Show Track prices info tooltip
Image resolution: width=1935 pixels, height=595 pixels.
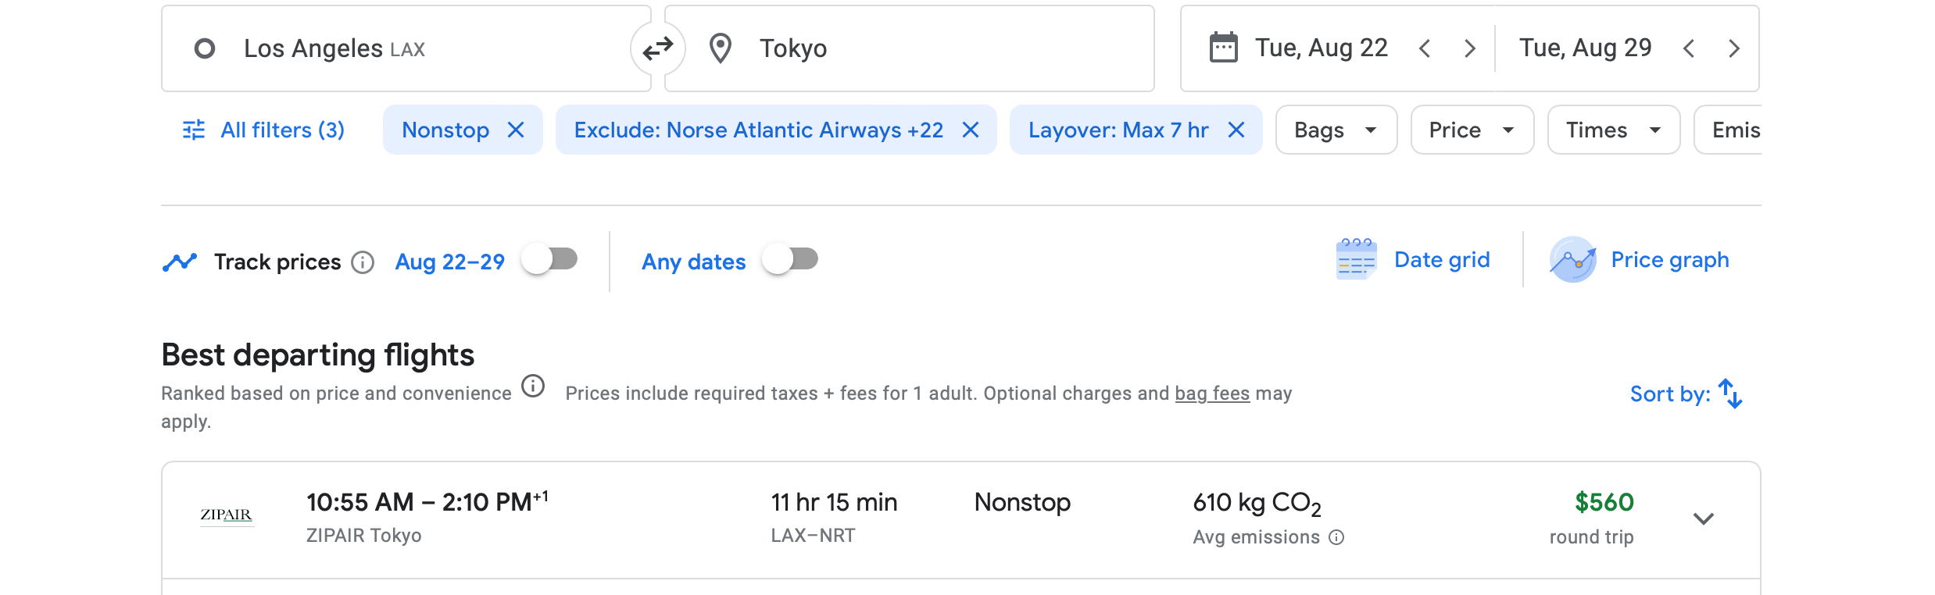[363, 262]
